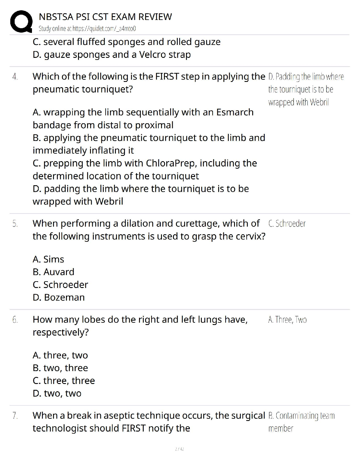Choose option C. three, three
Screen dimensions: 359x465
64,380
